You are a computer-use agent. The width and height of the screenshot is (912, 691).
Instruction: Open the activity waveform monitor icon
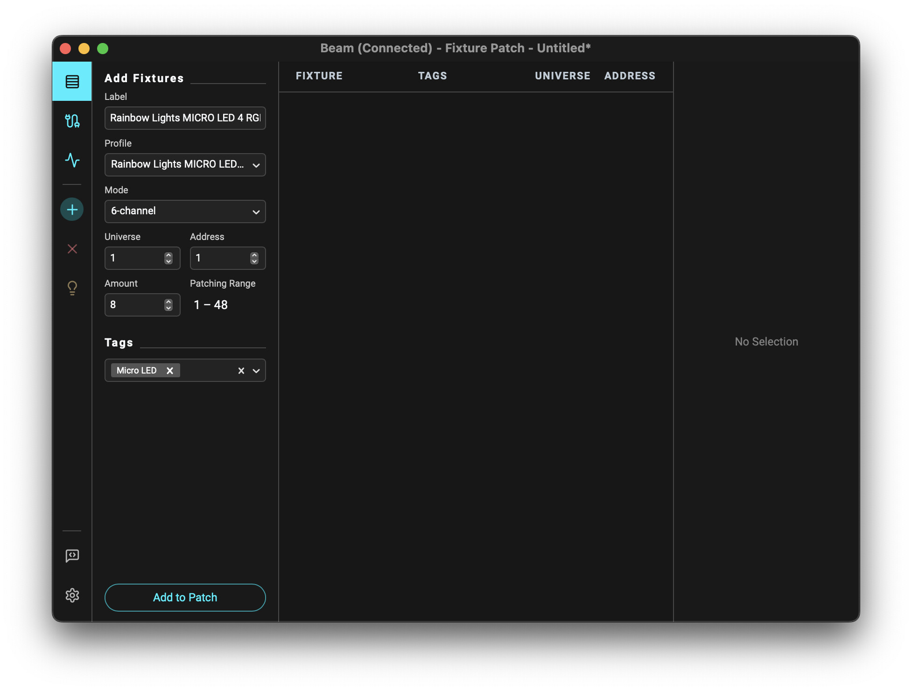point(72,160)
